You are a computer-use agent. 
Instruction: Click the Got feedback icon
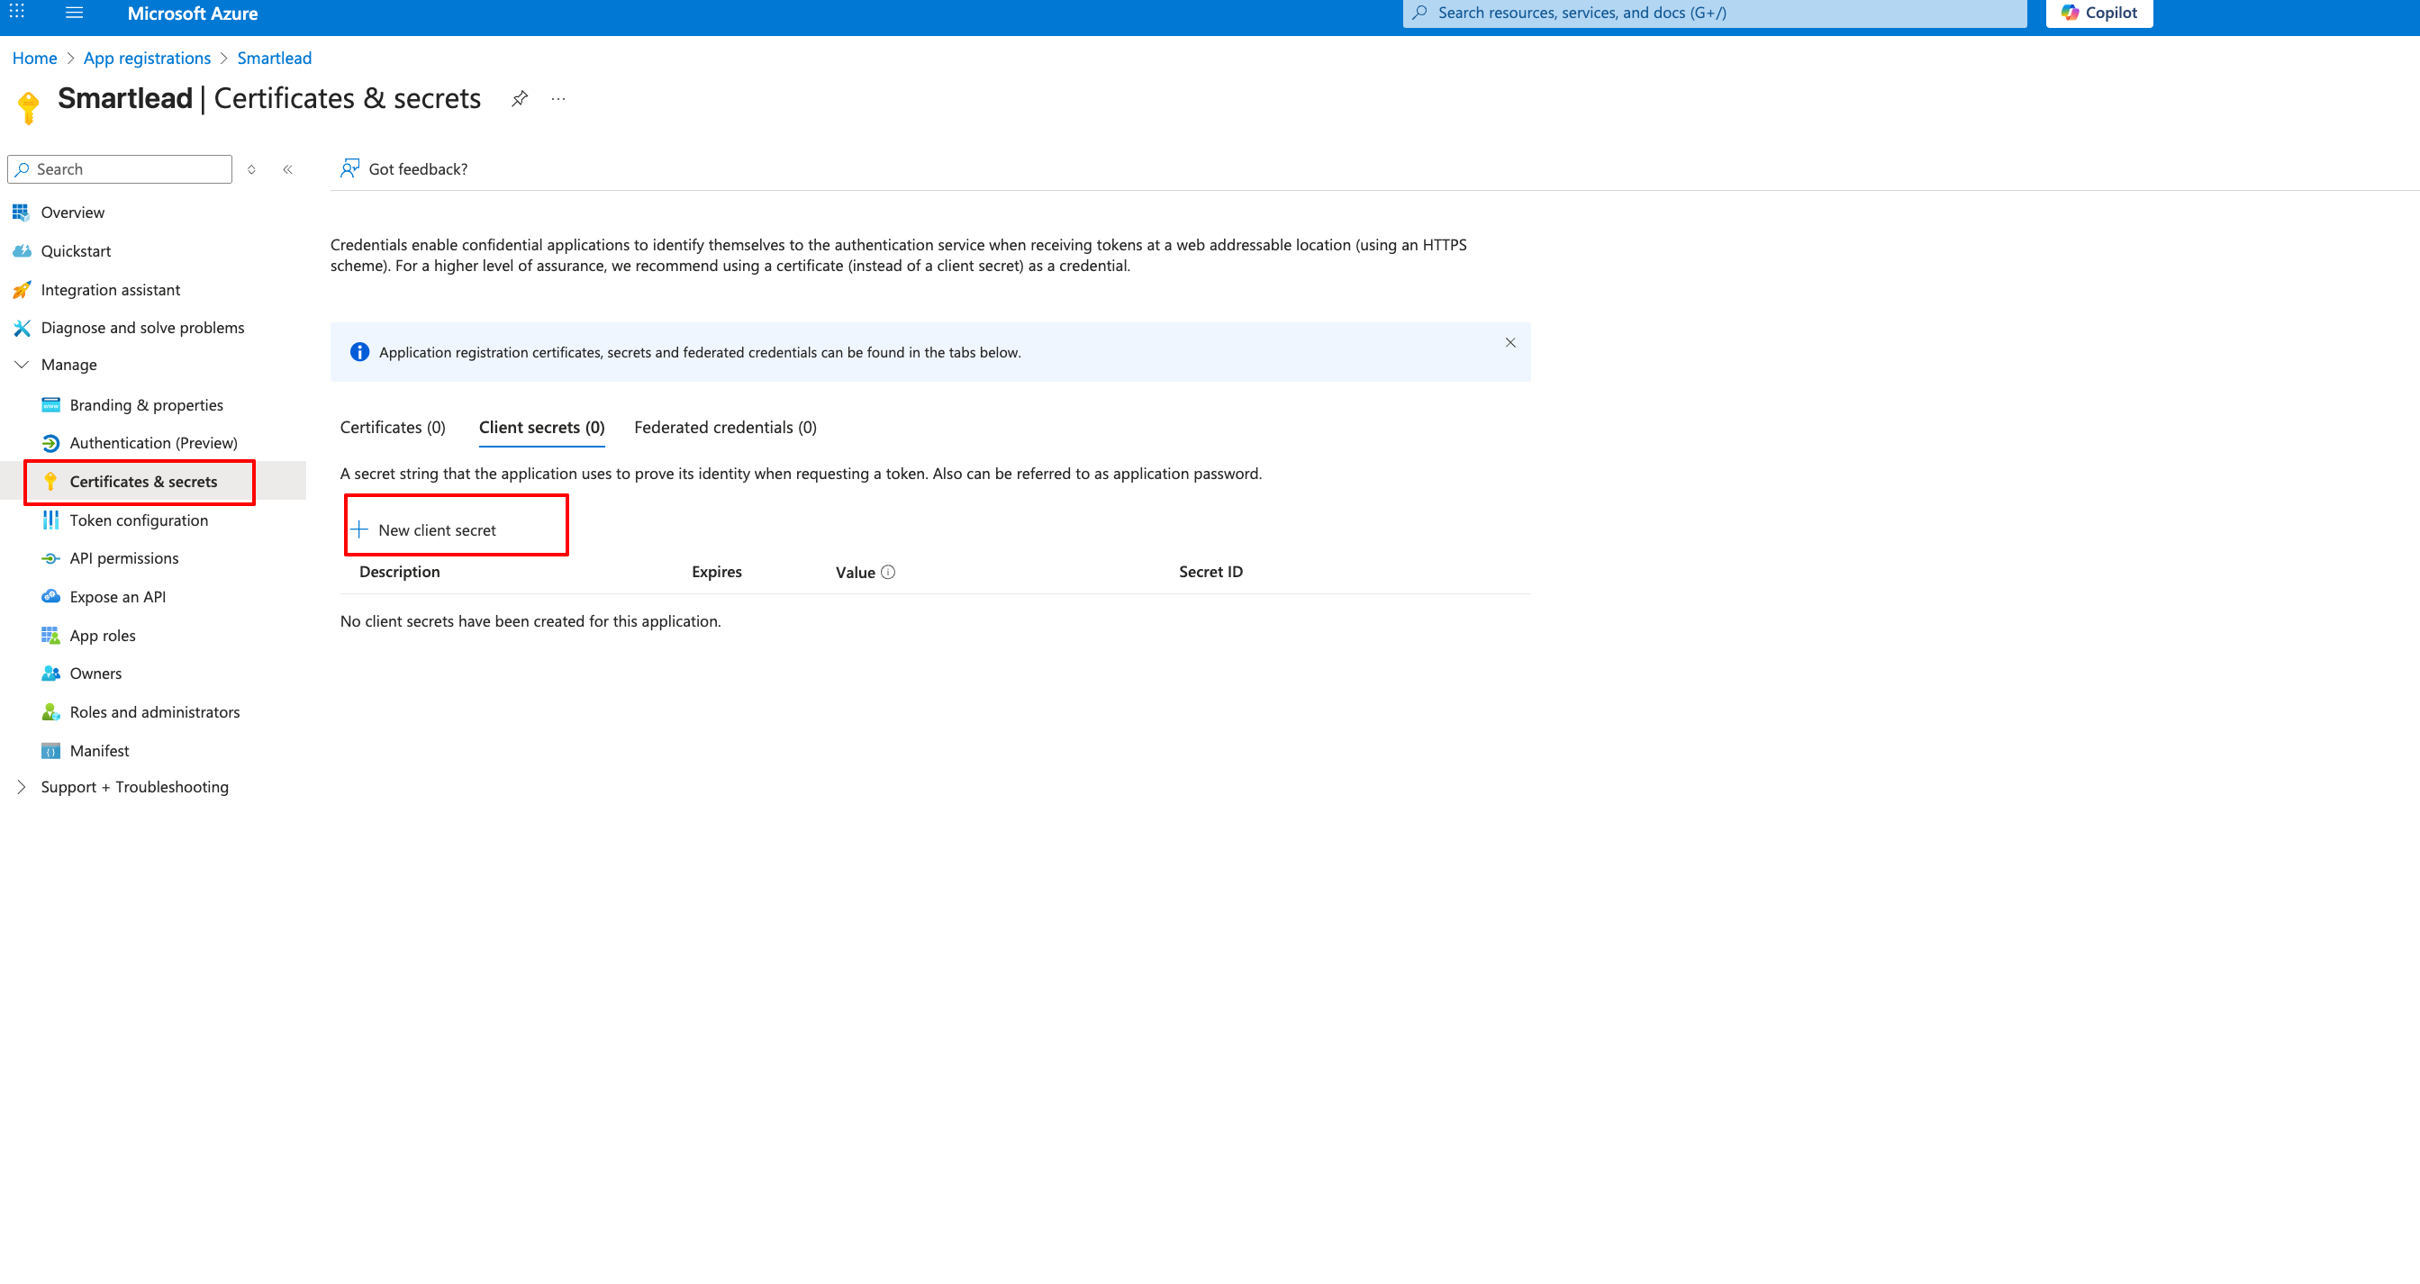[x=349, y=168]
